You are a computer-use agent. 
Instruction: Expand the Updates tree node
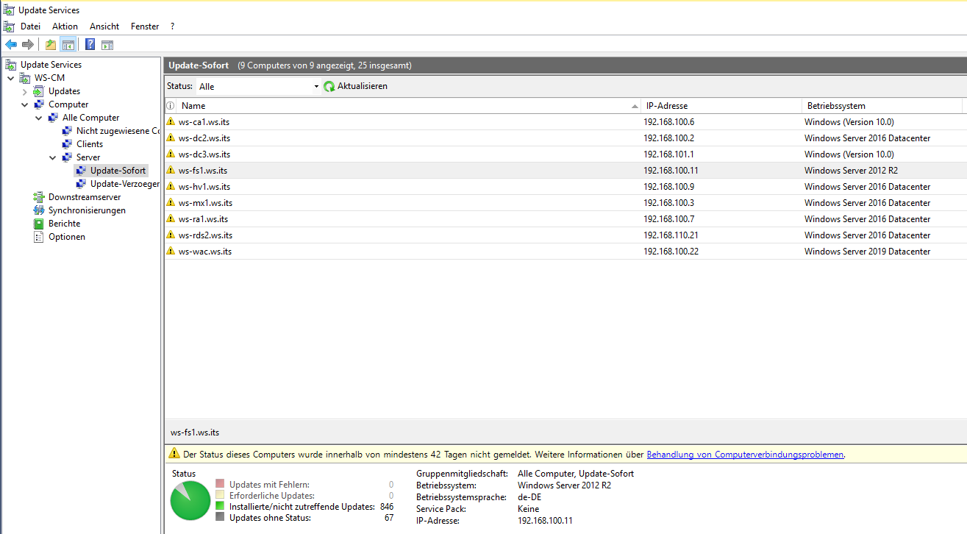coord(25,91)
